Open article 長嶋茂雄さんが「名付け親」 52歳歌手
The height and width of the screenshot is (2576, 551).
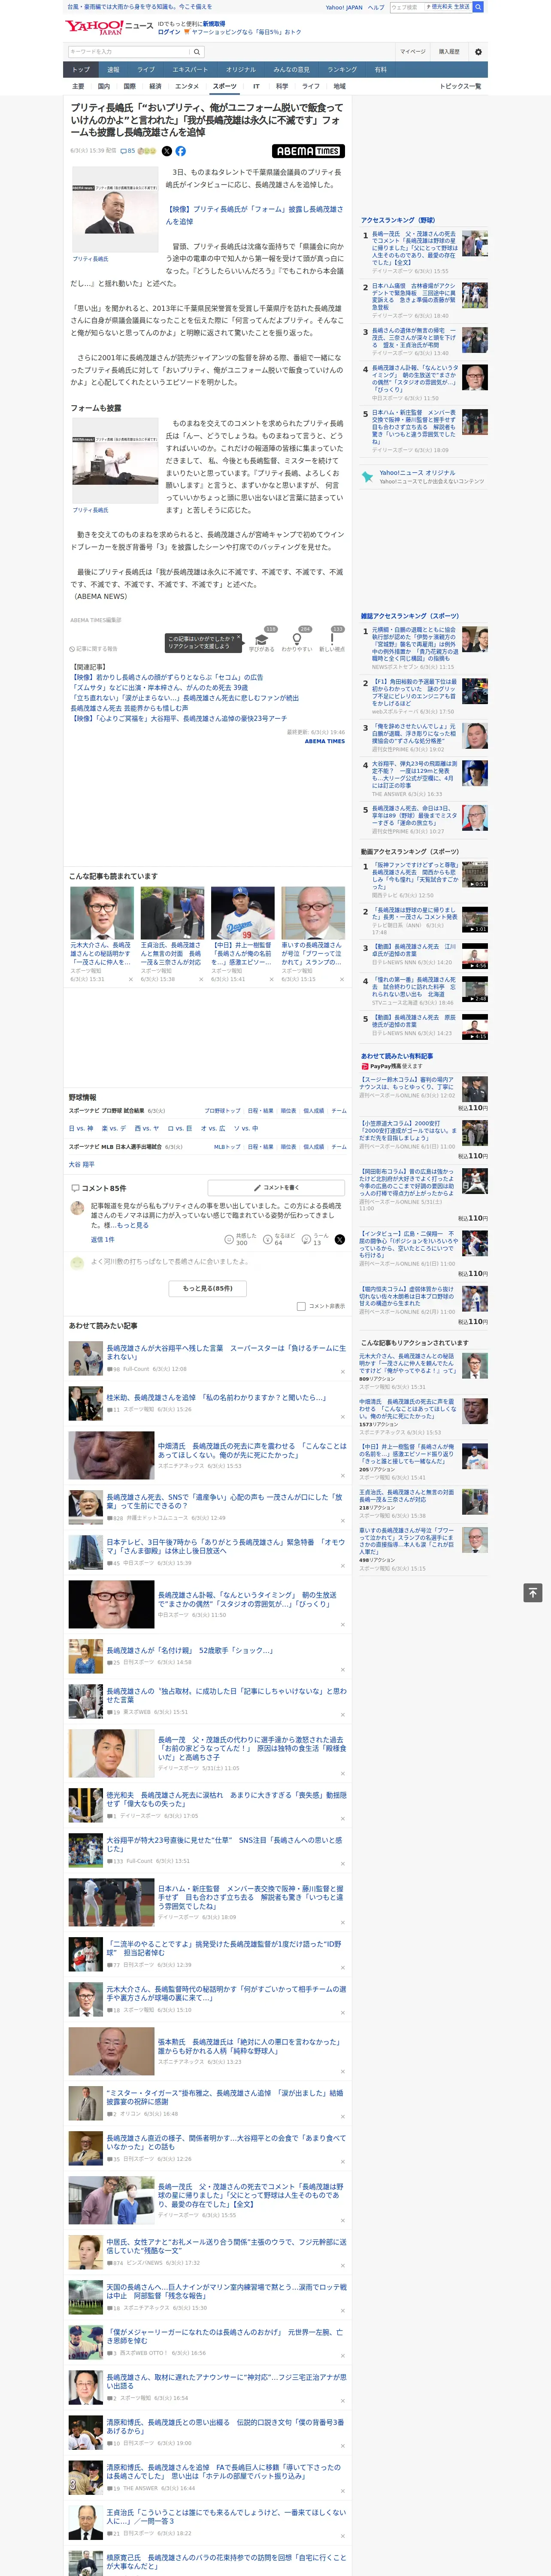(190, 1650)
